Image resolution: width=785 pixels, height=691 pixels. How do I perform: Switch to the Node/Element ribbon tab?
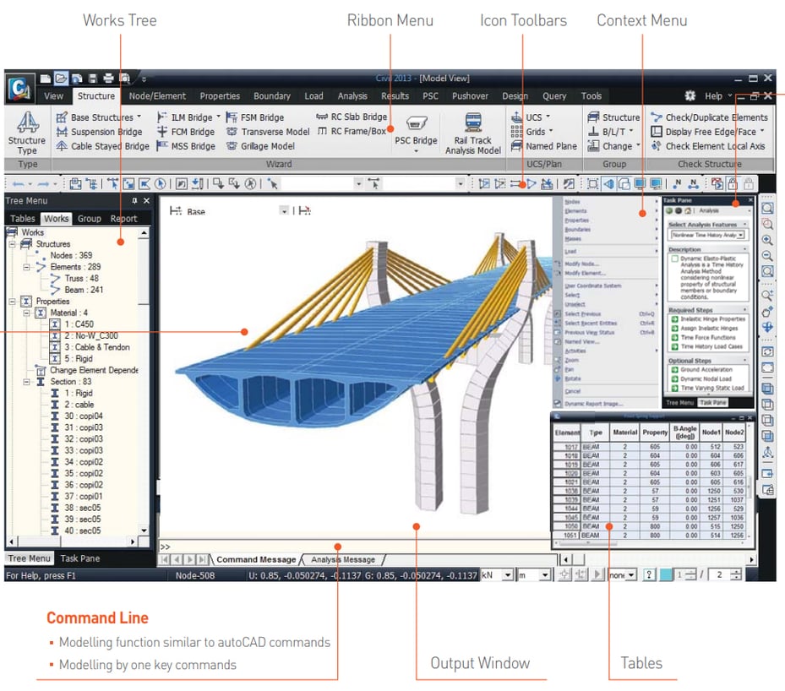[x=157, y=96]
